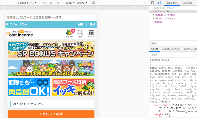Activate the inspect element picker icon
Image resolution: width=197 pixels, height=118 pixels.
pos(153,3)
